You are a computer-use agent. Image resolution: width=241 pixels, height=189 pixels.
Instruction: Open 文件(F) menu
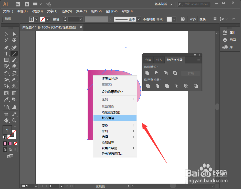pos(8,11)
